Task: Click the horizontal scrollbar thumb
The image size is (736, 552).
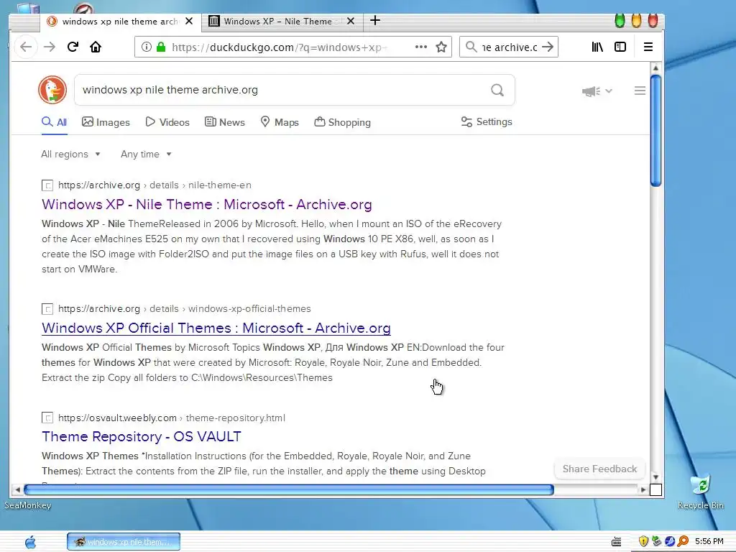Action: click(289, 490)
